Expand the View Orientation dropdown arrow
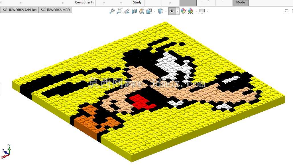 [154, 11]
